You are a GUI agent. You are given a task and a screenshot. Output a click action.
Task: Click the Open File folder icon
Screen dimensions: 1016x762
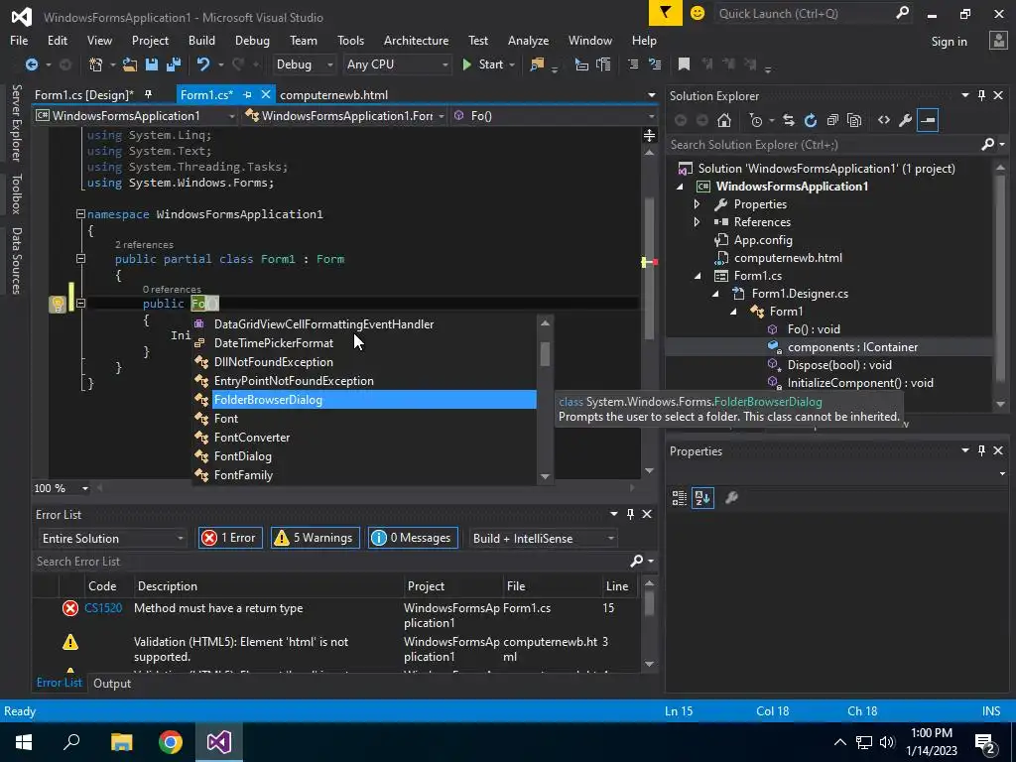[x=130, y=64]
